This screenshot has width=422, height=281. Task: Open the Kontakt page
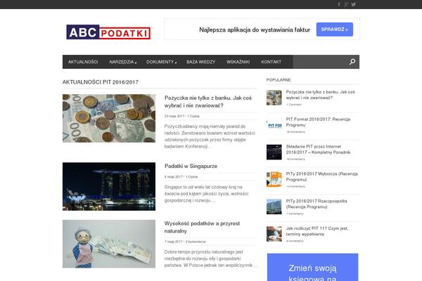tap(271, 62)
